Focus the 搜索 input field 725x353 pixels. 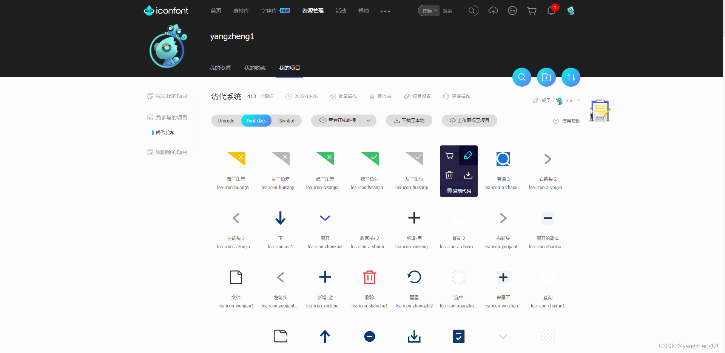pyautogui.click(x=454, y=11)
